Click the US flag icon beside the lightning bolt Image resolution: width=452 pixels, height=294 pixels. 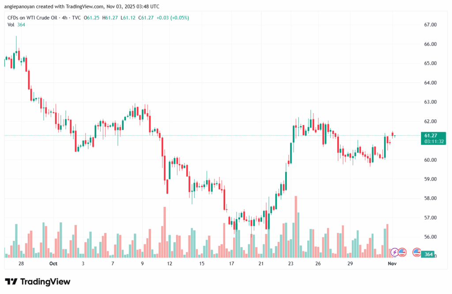(402, 252)
